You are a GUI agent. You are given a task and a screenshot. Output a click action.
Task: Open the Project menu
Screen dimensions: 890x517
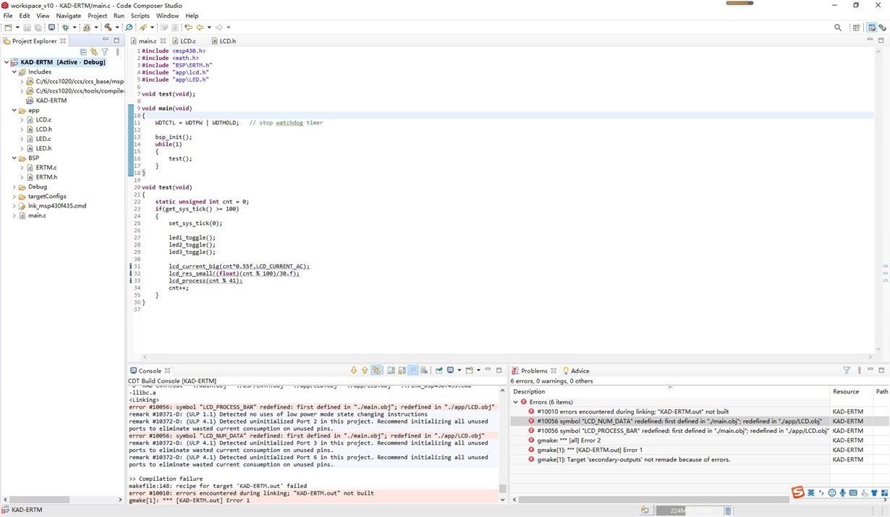[x=97, y=15]
